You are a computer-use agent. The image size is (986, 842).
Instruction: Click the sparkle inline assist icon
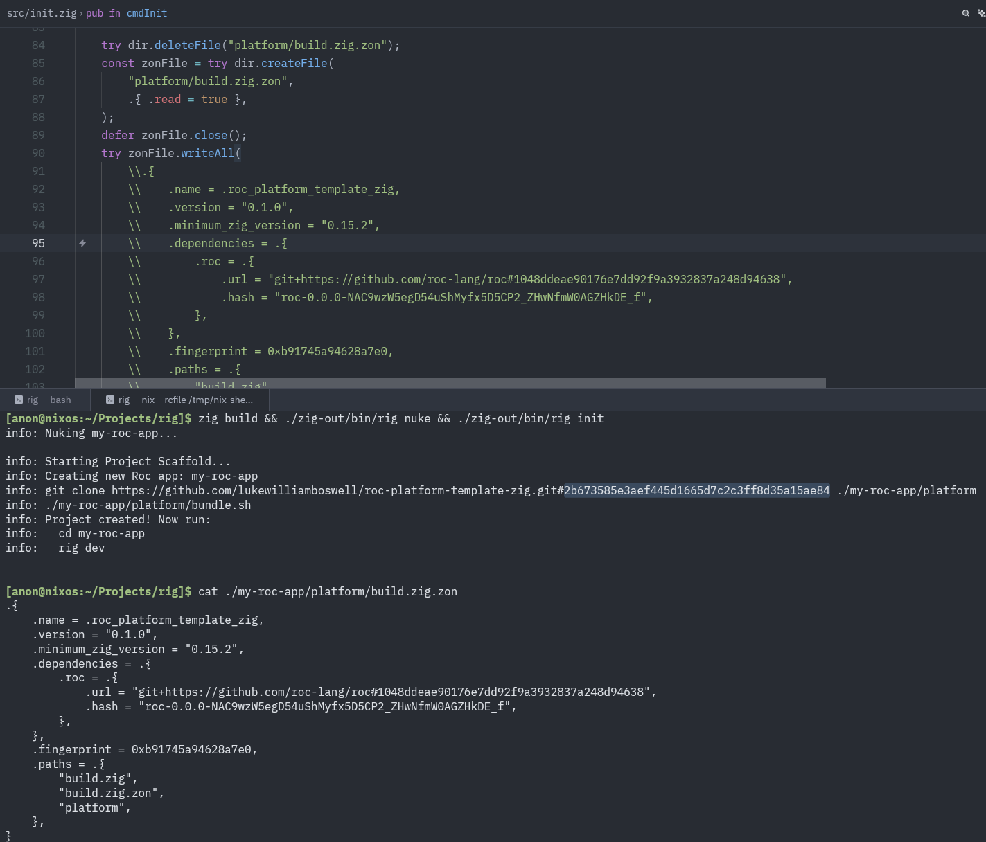pyautogui.click(x=981, y=13)
